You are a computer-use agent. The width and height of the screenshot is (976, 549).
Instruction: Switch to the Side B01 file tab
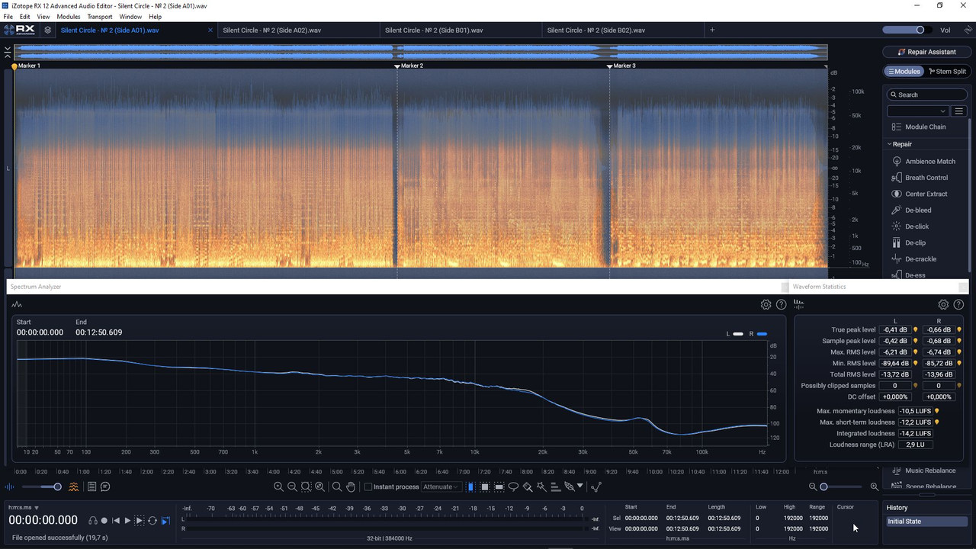point(461,30)
